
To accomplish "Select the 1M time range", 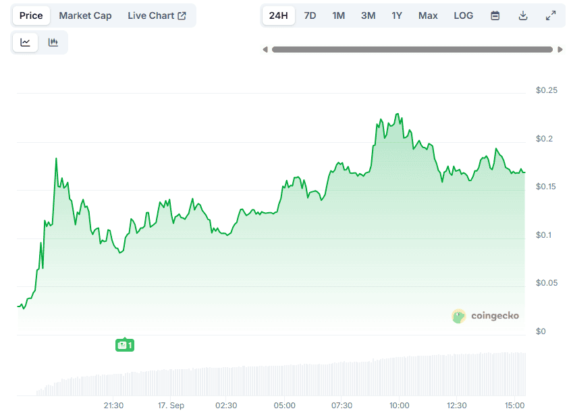I will click(338, 15).
